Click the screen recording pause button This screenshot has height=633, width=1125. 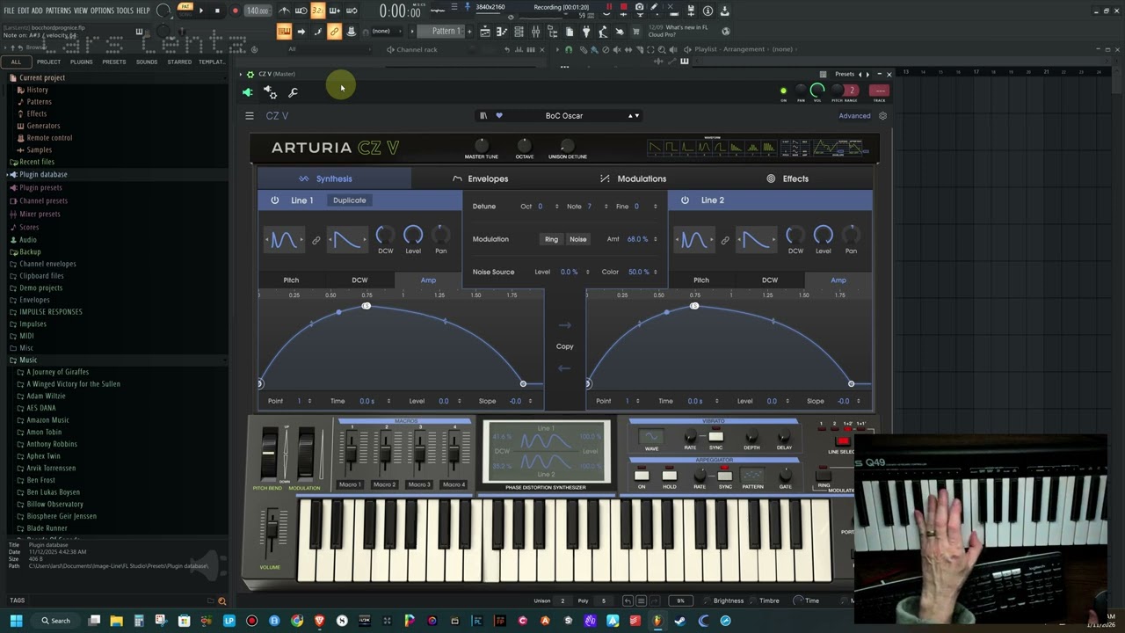point(609,7)
